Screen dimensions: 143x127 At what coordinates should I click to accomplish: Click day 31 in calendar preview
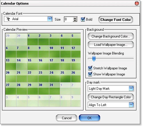(54, 89)
